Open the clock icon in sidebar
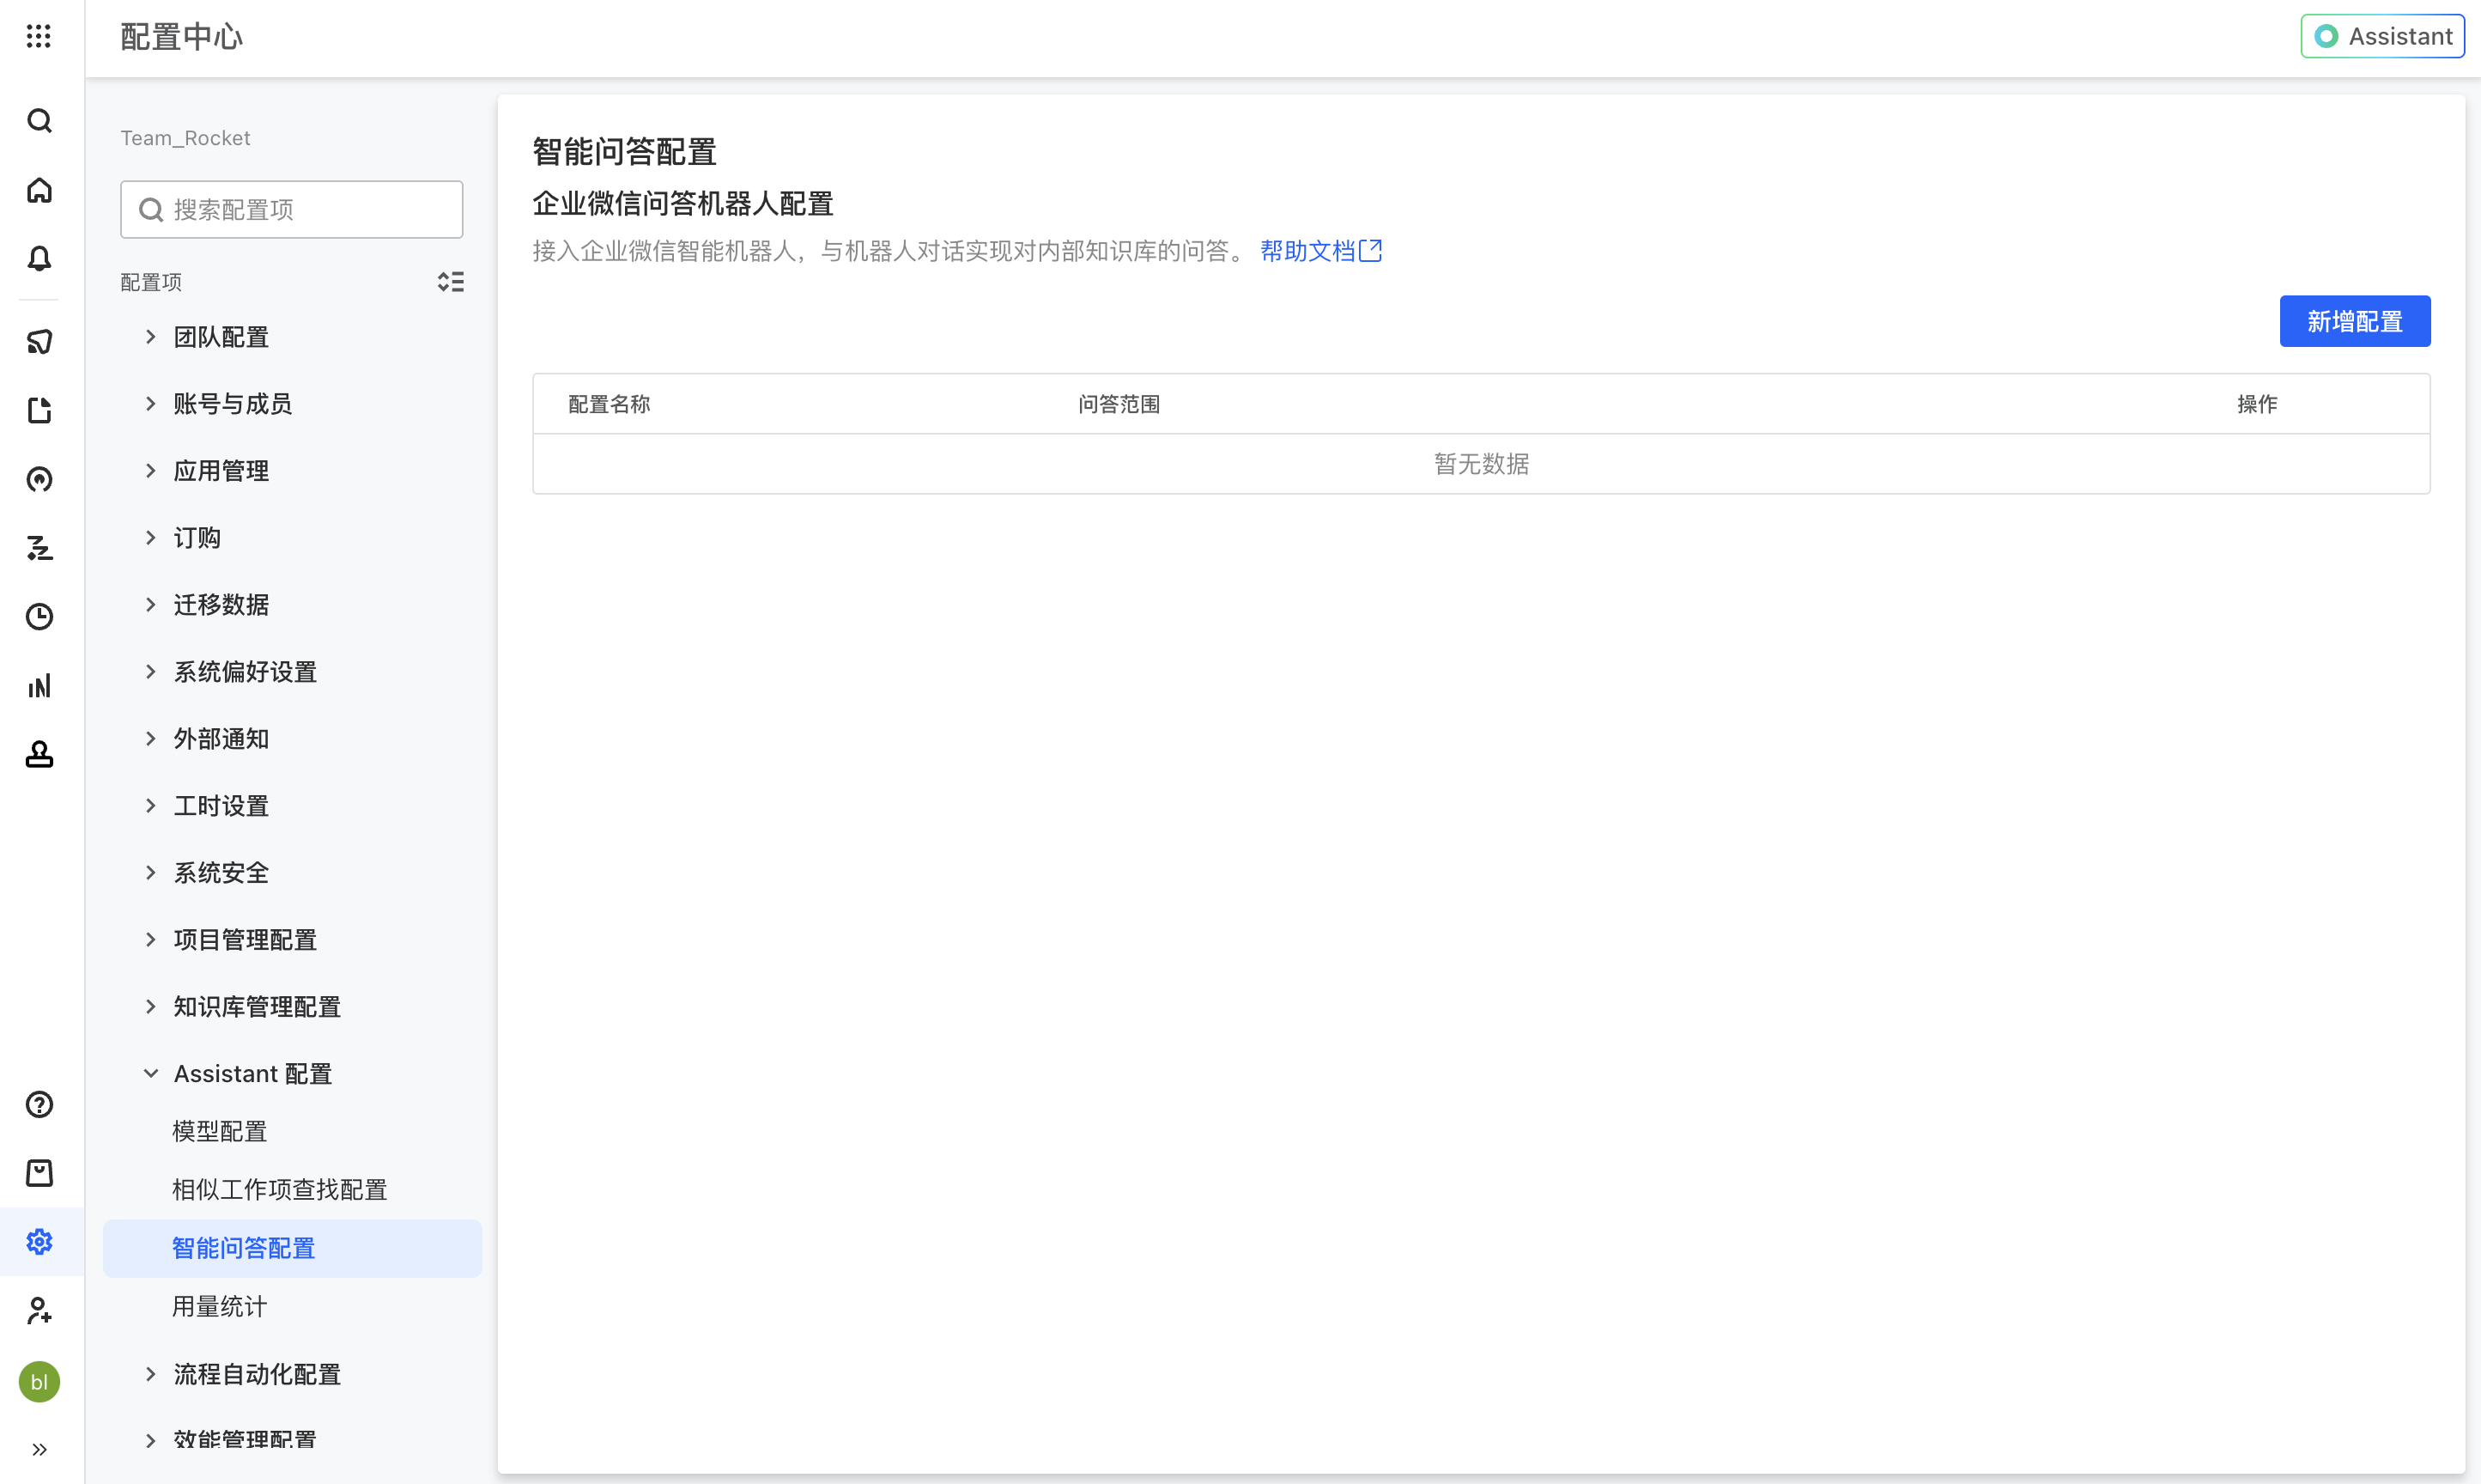 point(39,617)
